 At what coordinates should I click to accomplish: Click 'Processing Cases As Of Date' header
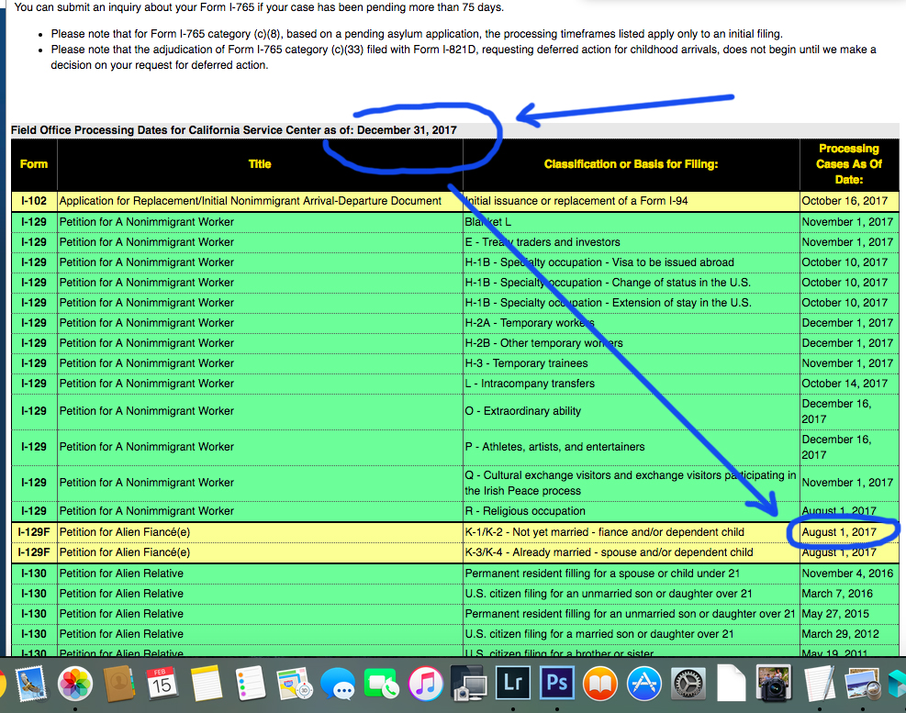pos(849,163)
